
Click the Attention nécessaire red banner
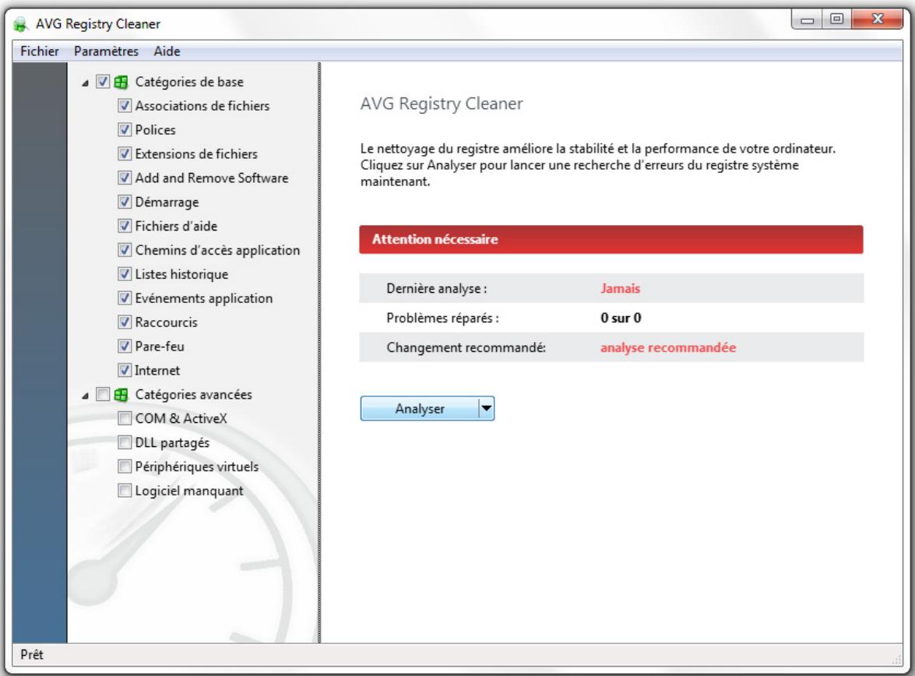click(611, 239)
